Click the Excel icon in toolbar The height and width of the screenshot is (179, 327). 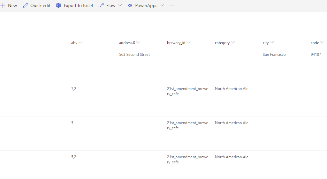coord(59,5)
